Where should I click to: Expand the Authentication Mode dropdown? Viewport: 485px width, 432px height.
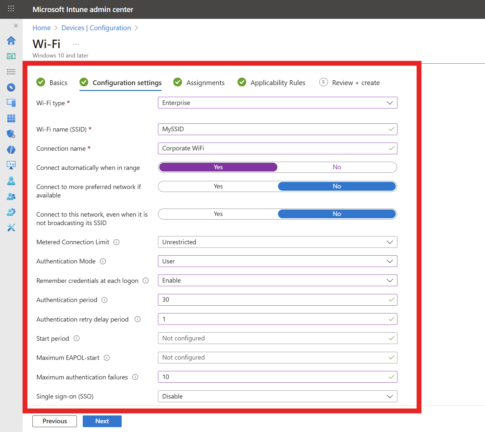(277, 261)
